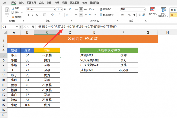Open the MiSans font name dropdown
The image size is (177, 118).
[x=54, y=10]
